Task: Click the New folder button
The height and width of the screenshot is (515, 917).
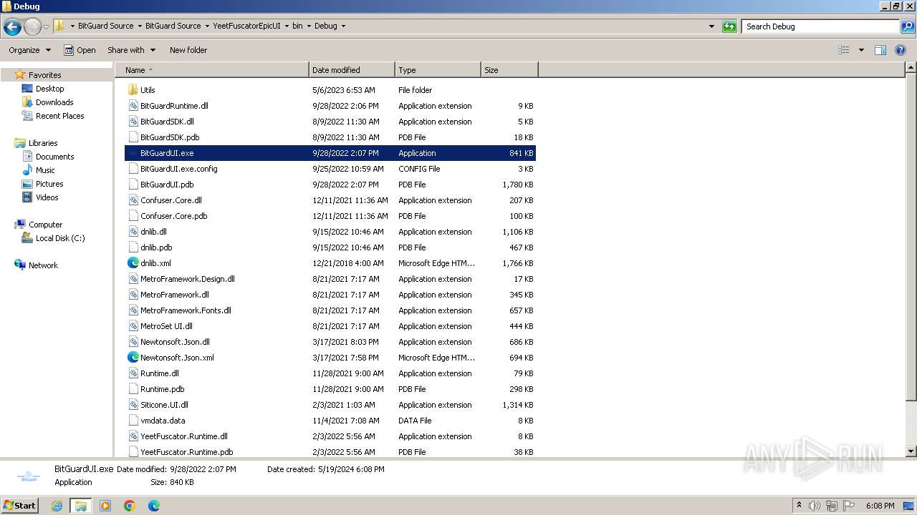Action: tap(188, 50)
